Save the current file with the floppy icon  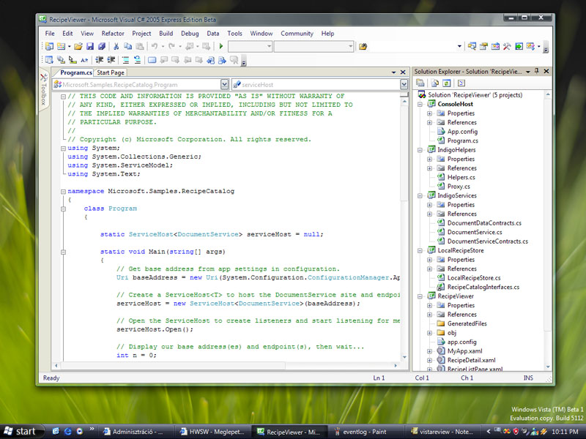click(x=89, y=46)
